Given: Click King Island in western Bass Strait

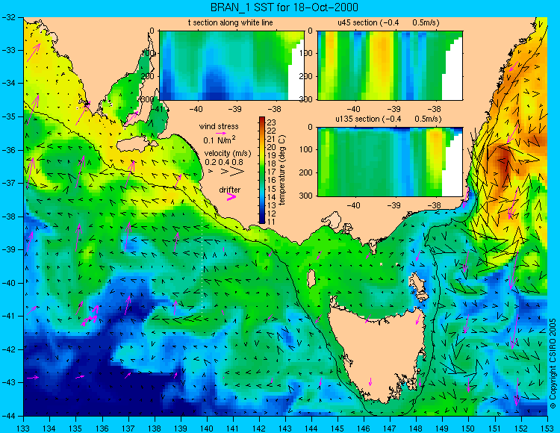Looking at the screenshot, I should 311,278.
